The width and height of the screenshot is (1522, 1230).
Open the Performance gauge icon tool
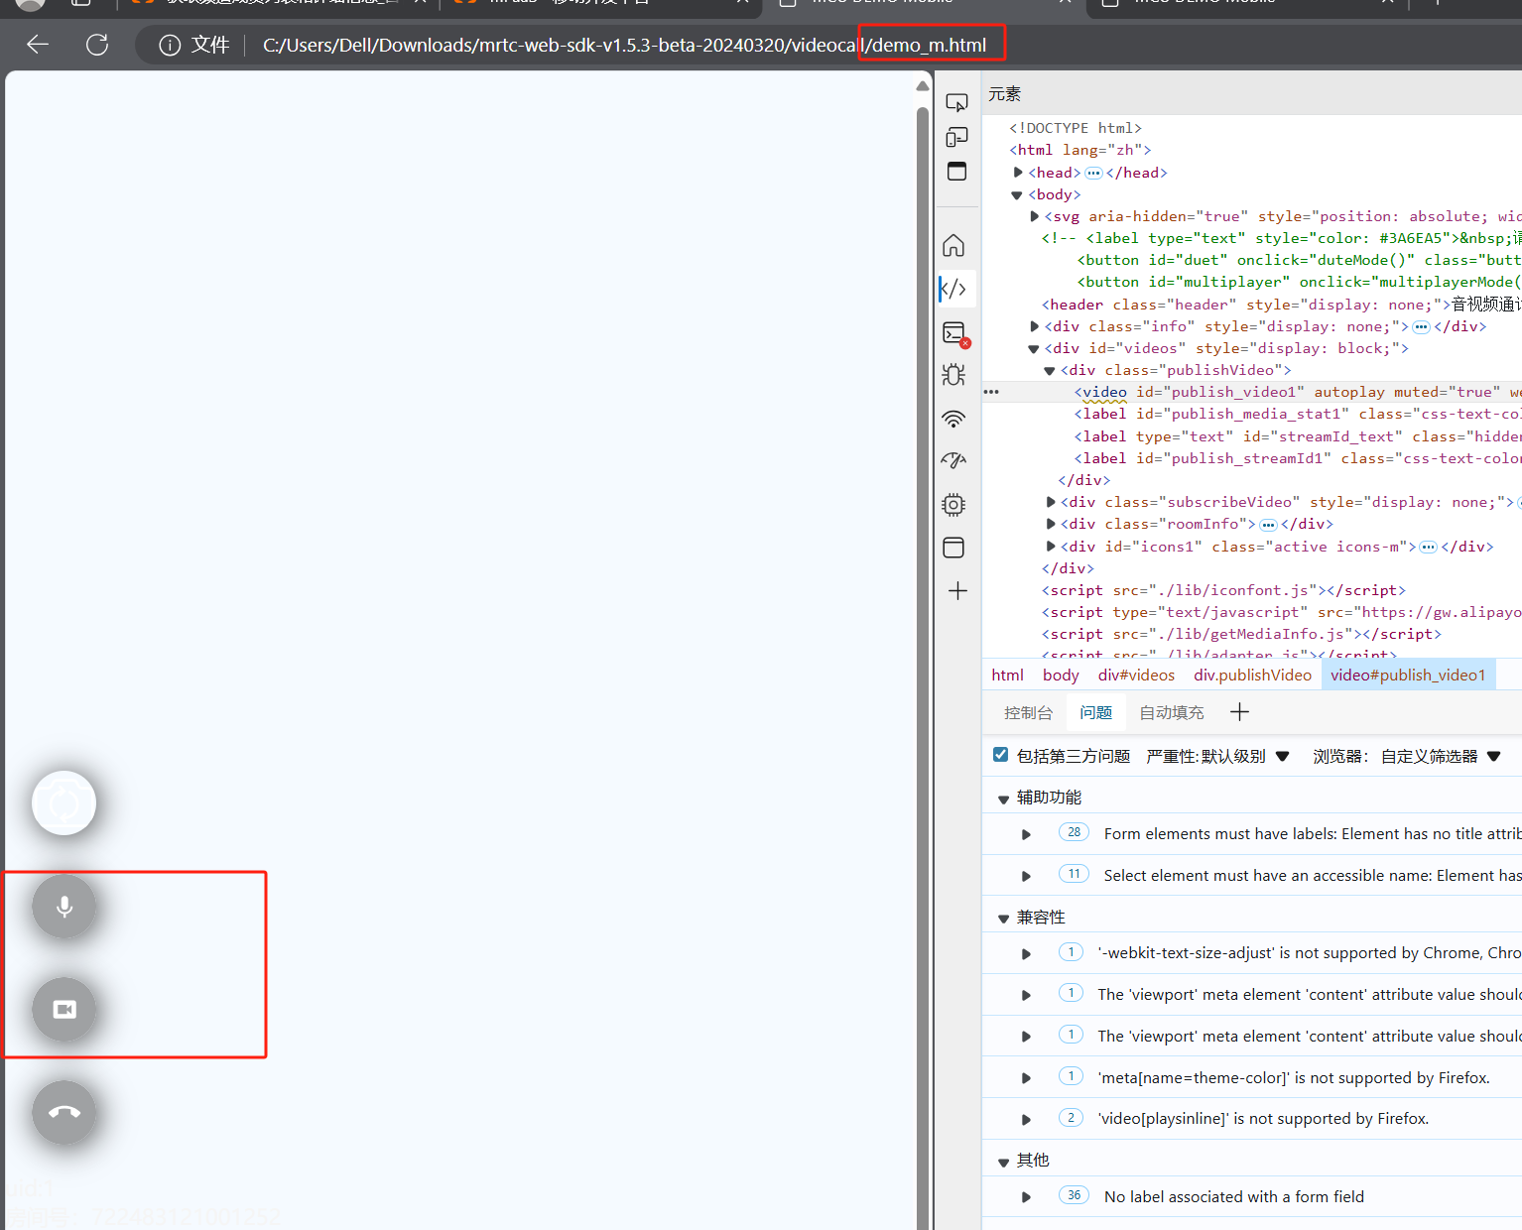pos(953,461)
